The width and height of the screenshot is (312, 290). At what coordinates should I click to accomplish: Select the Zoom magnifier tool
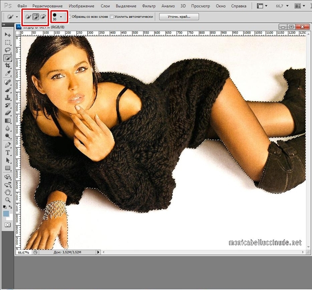pyautogui.click(x=8, y=200)
